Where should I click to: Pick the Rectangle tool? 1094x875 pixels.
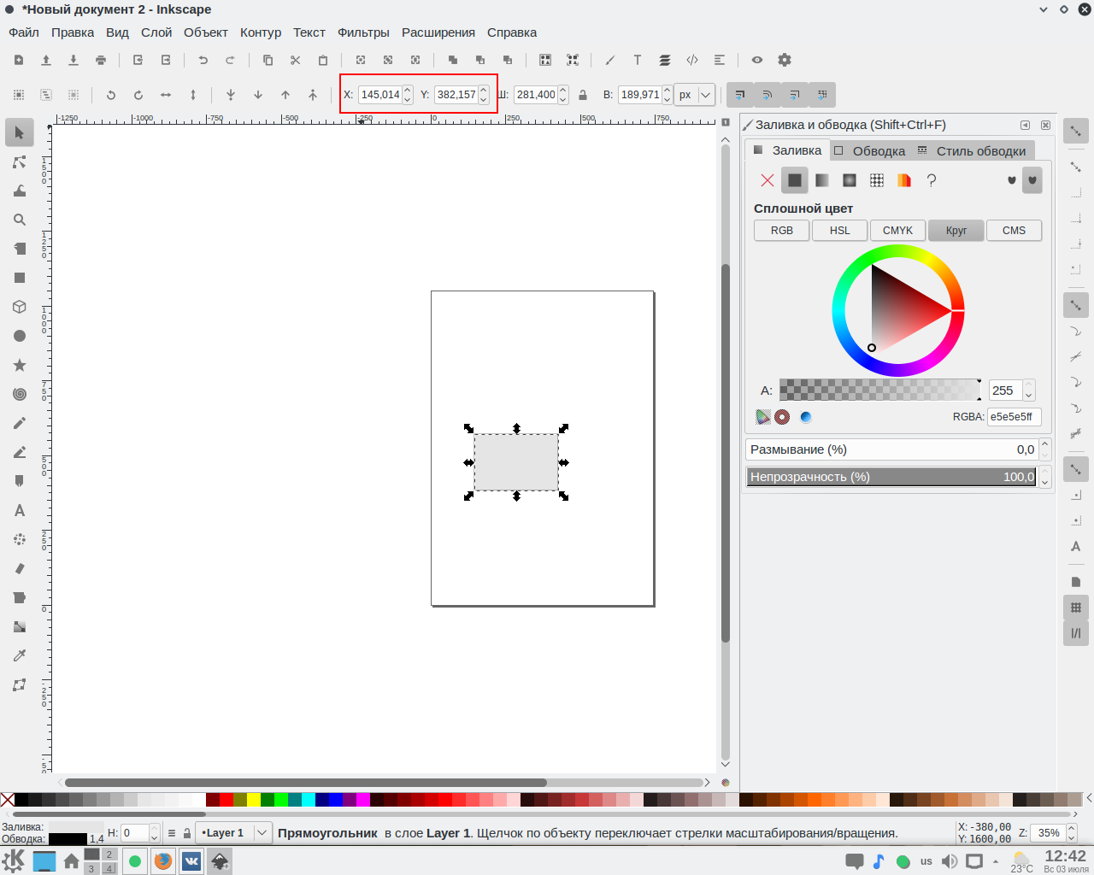pyautogui.click(x=19, y=278)
